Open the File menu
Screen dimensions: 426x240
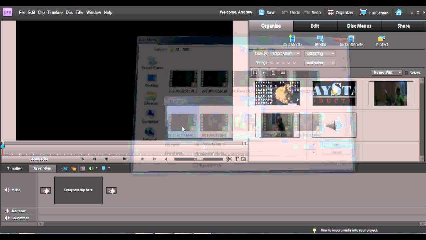pyautogui.click(x=22, y=12)
